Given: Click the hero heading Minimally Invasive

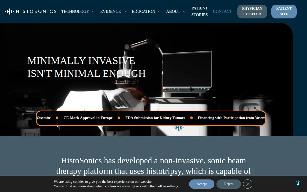Looking at the screenshot, I should coord(86,67).
